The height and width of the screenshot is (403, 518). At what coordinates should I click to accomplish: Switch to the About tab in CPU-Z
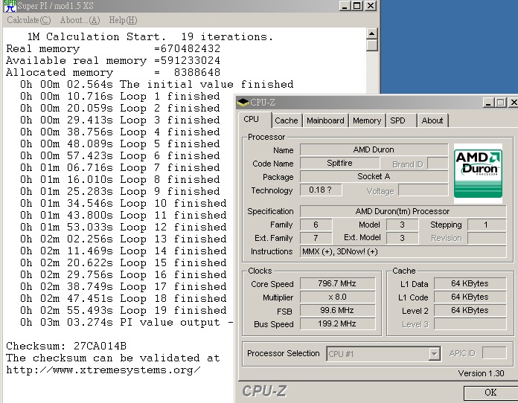tap(432, 120)
